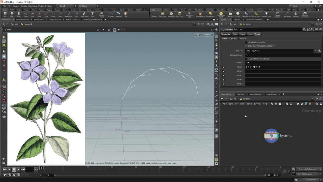This screenshot has height=182, width=323.
Task: Open the Windows menu
Action: [x=32, y=6]
